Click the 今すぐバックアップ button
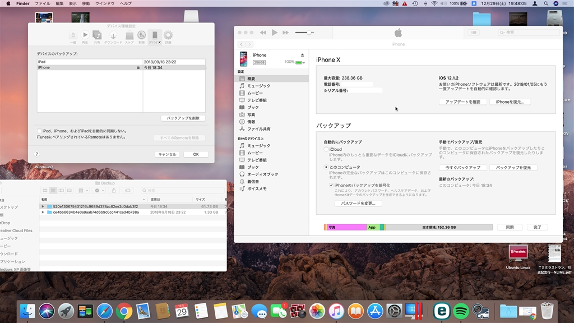This screenshot has height=323, width=574. tap(462, 168)
